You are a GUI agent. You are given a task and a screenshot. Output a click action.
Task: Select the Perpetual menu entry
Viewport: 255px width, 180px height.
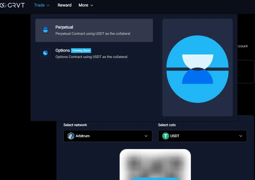coord(64,27)
